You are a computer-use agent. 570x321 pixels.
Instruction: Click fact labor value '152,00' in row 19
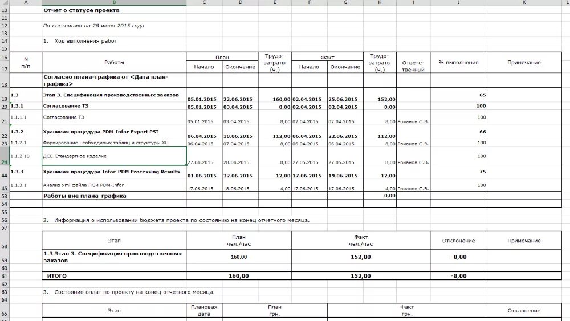point(386,99)
